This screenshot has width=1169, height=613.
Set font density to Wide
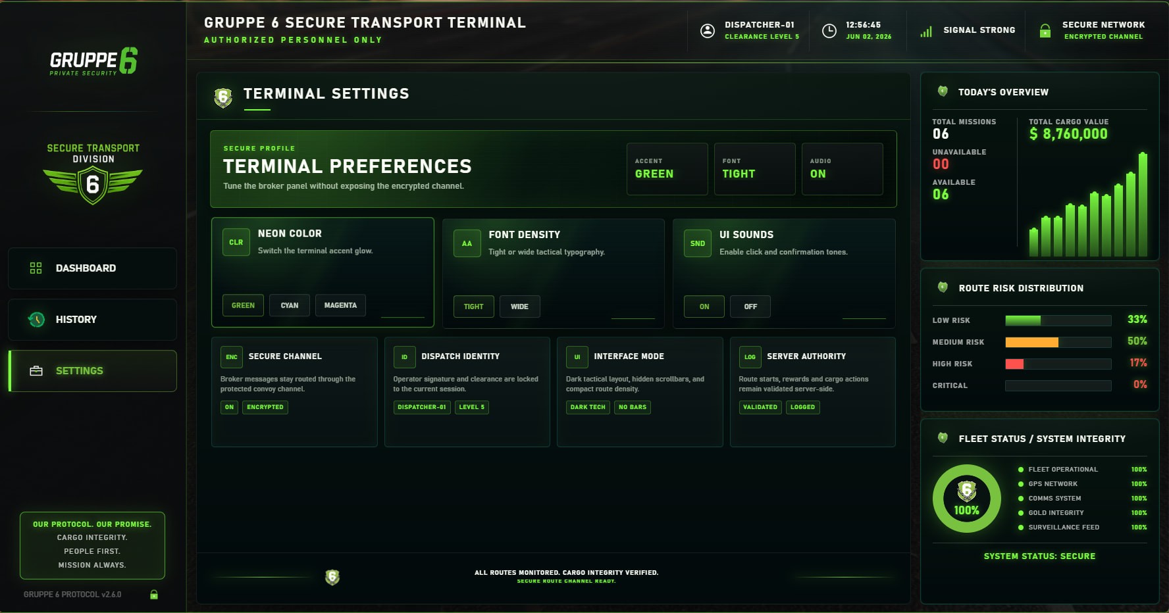pos(519,306)
